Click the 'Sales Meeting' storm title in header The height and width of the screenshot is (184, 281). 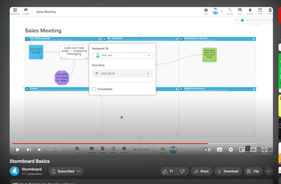46,12
